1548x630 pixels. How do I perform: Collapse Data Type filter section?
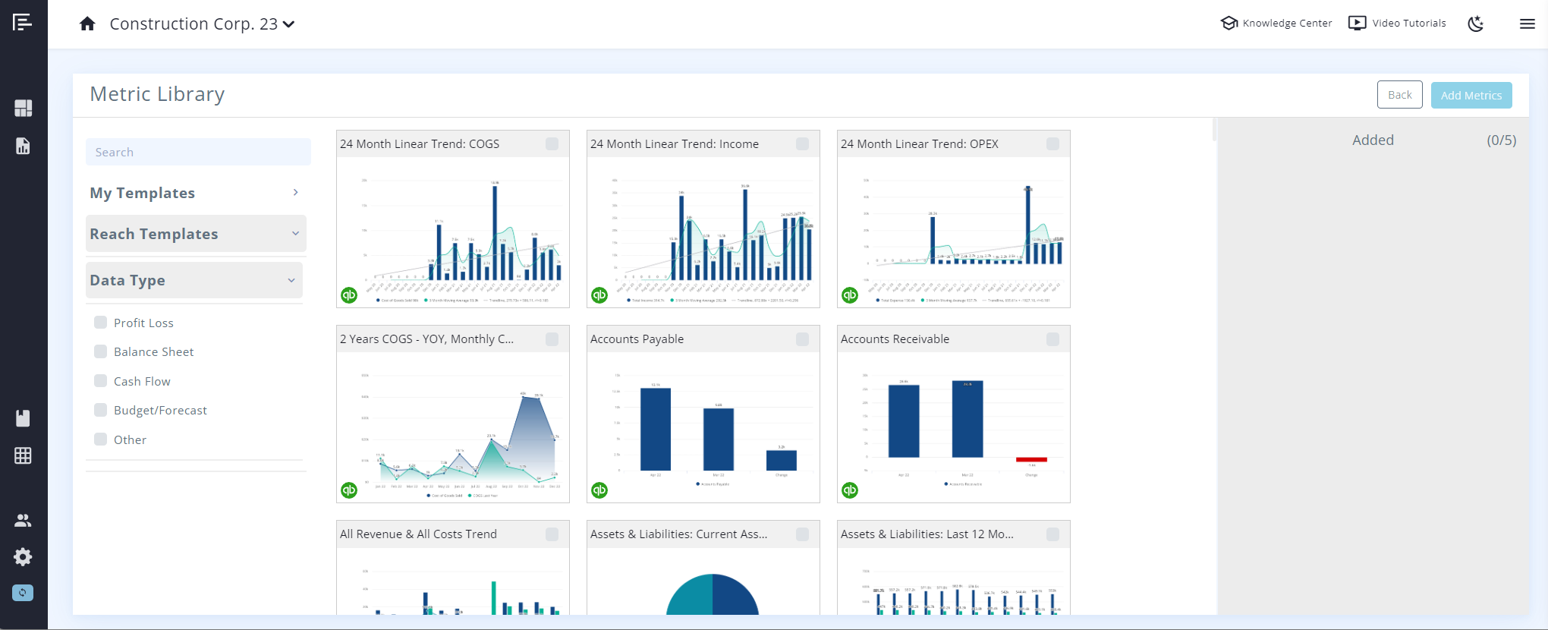click(194, 280)
